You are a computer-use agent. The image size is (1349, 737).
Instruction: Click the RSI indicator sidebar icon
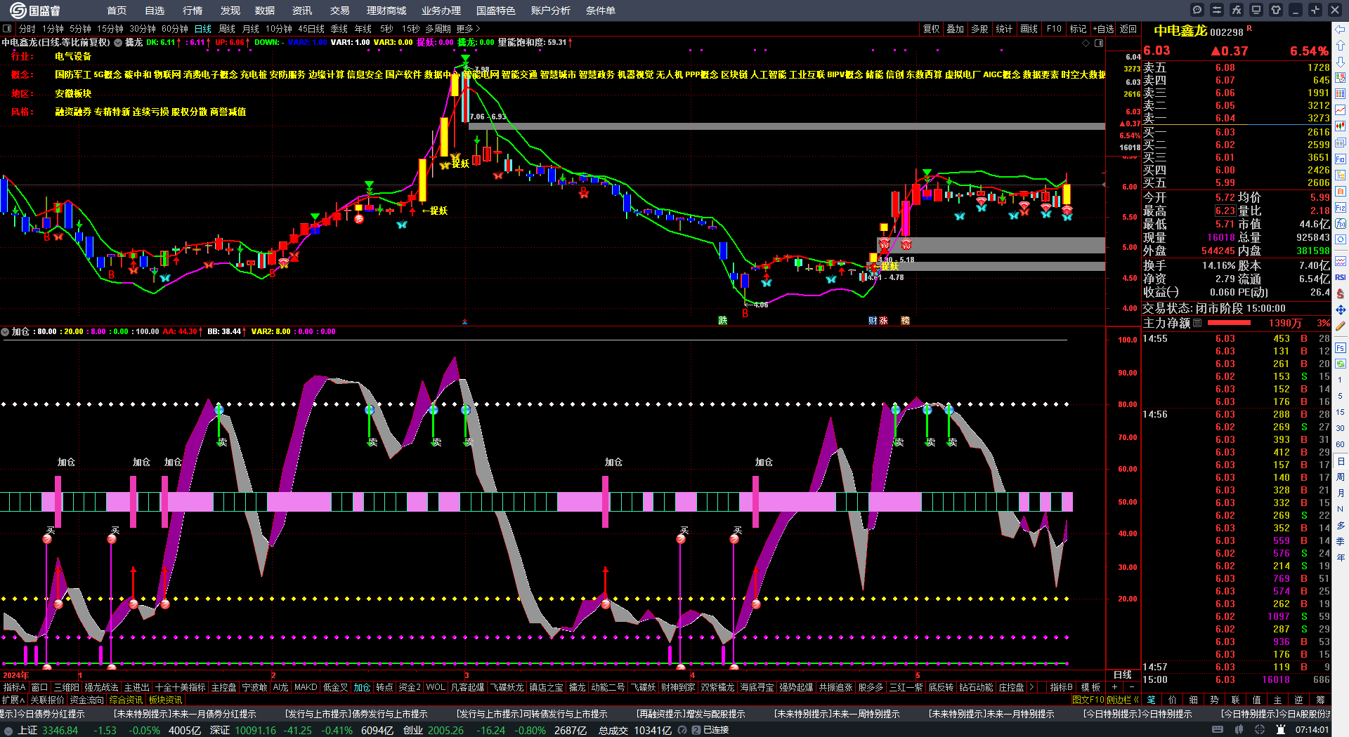pyautogui.click(x=1341, y=277)
